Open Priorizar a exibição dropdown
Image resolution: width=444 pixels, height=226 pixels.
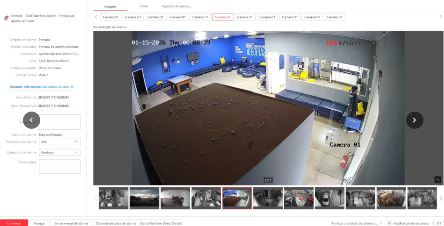[357, 223]
